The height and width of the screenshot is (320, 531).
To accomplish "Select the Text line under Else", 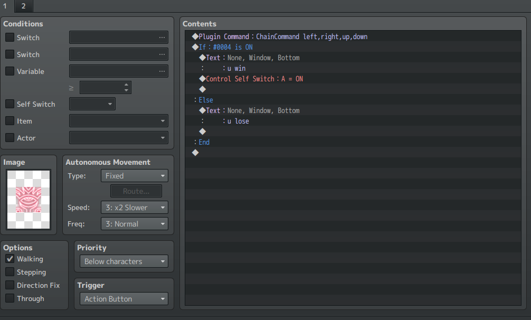I will tap(353, 110).
